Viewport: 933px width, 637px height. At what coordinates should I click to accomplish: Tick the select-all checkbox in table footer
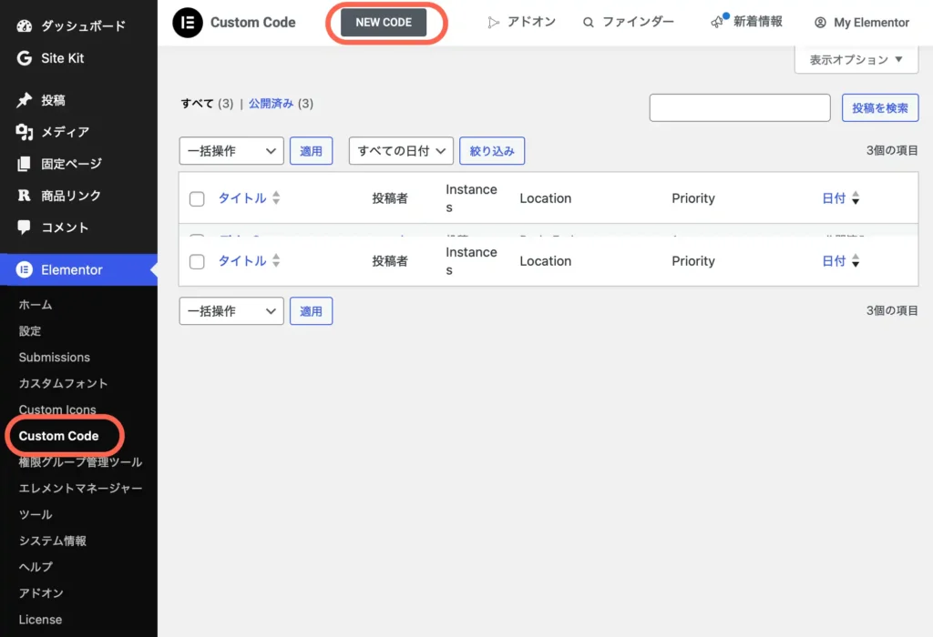pyautogui.click(x=197, y=261)
